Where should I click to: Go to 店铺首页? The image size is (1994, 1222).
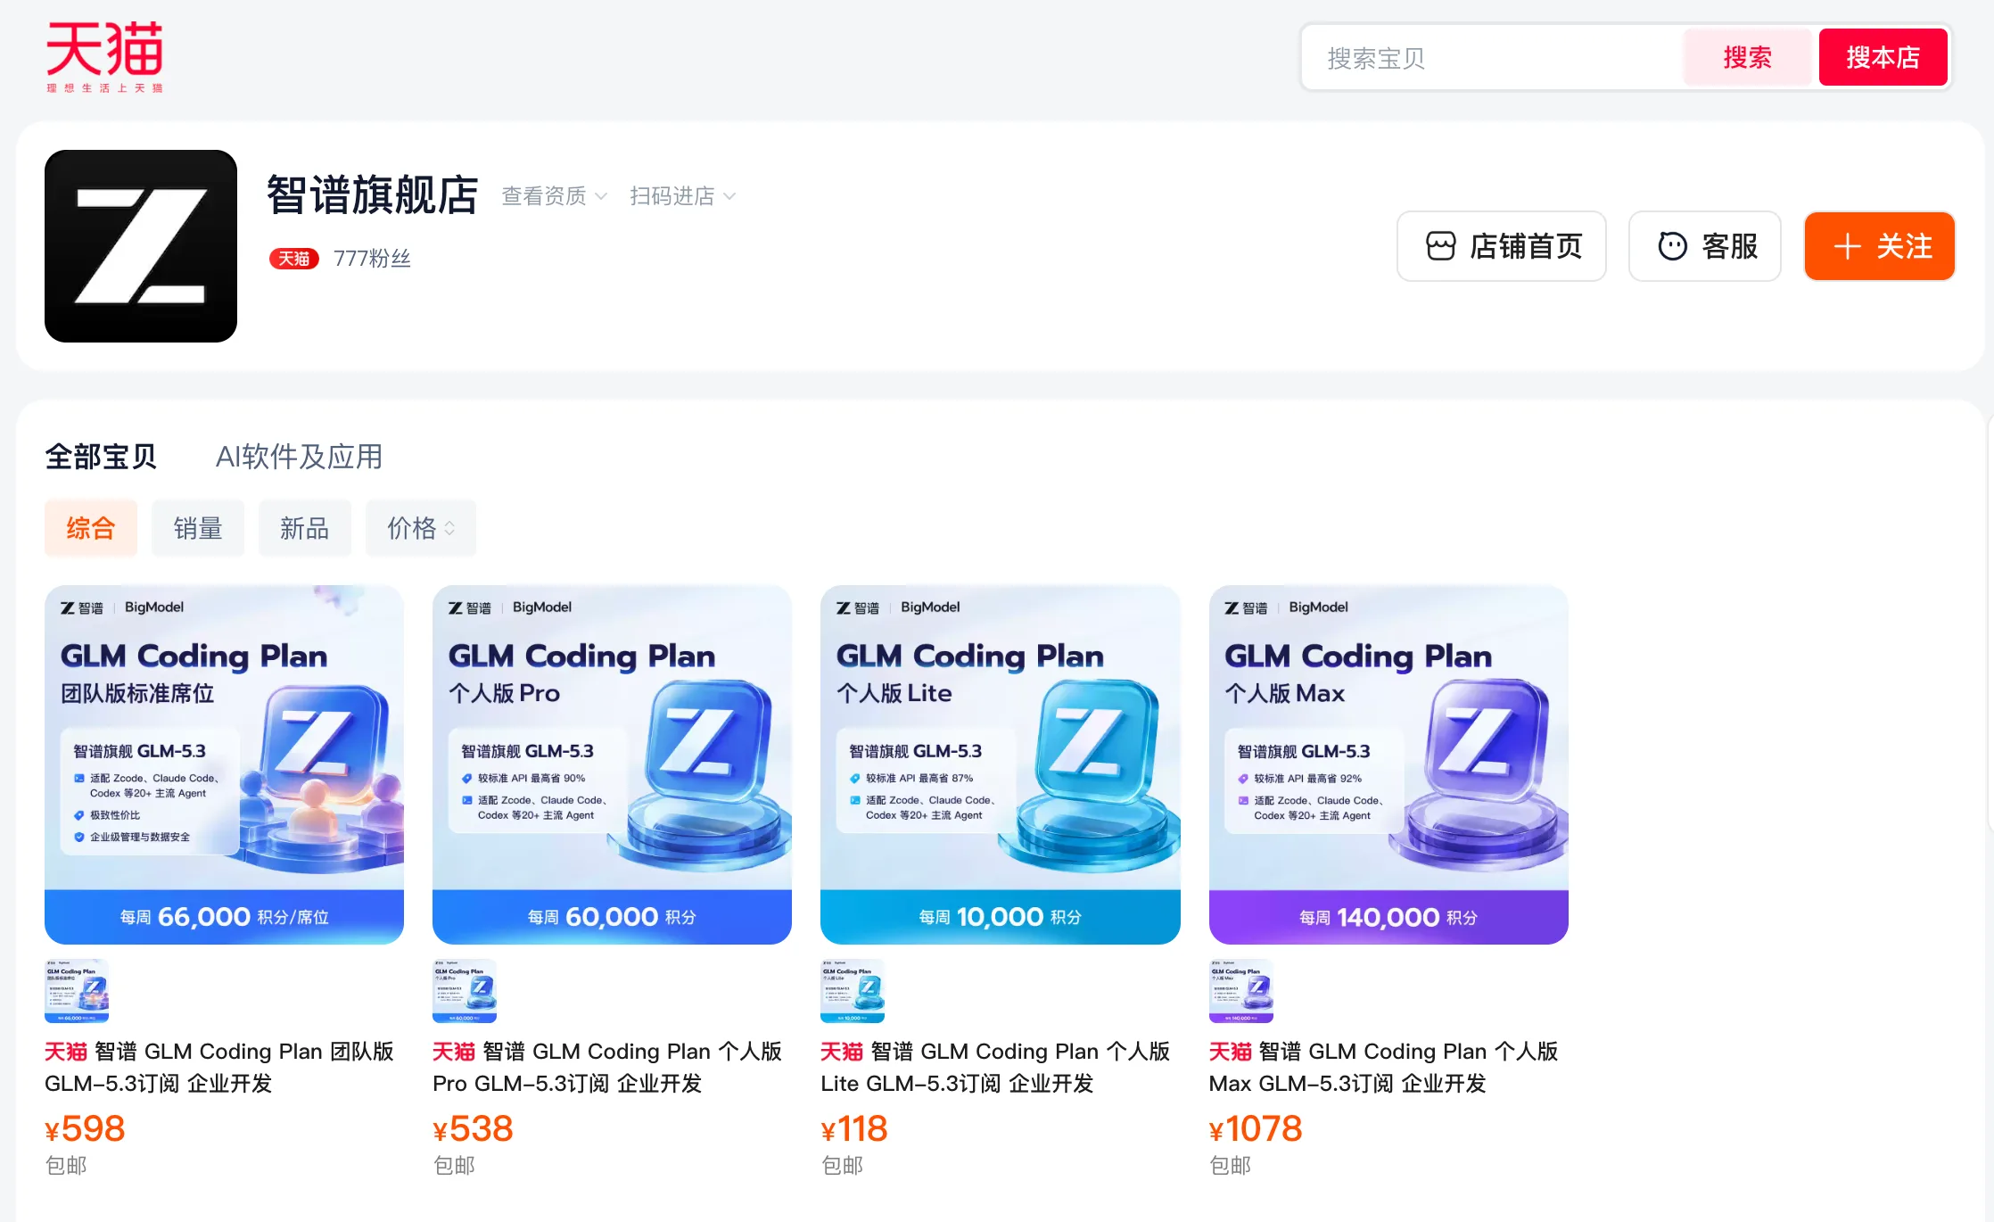pos(1502,246)
